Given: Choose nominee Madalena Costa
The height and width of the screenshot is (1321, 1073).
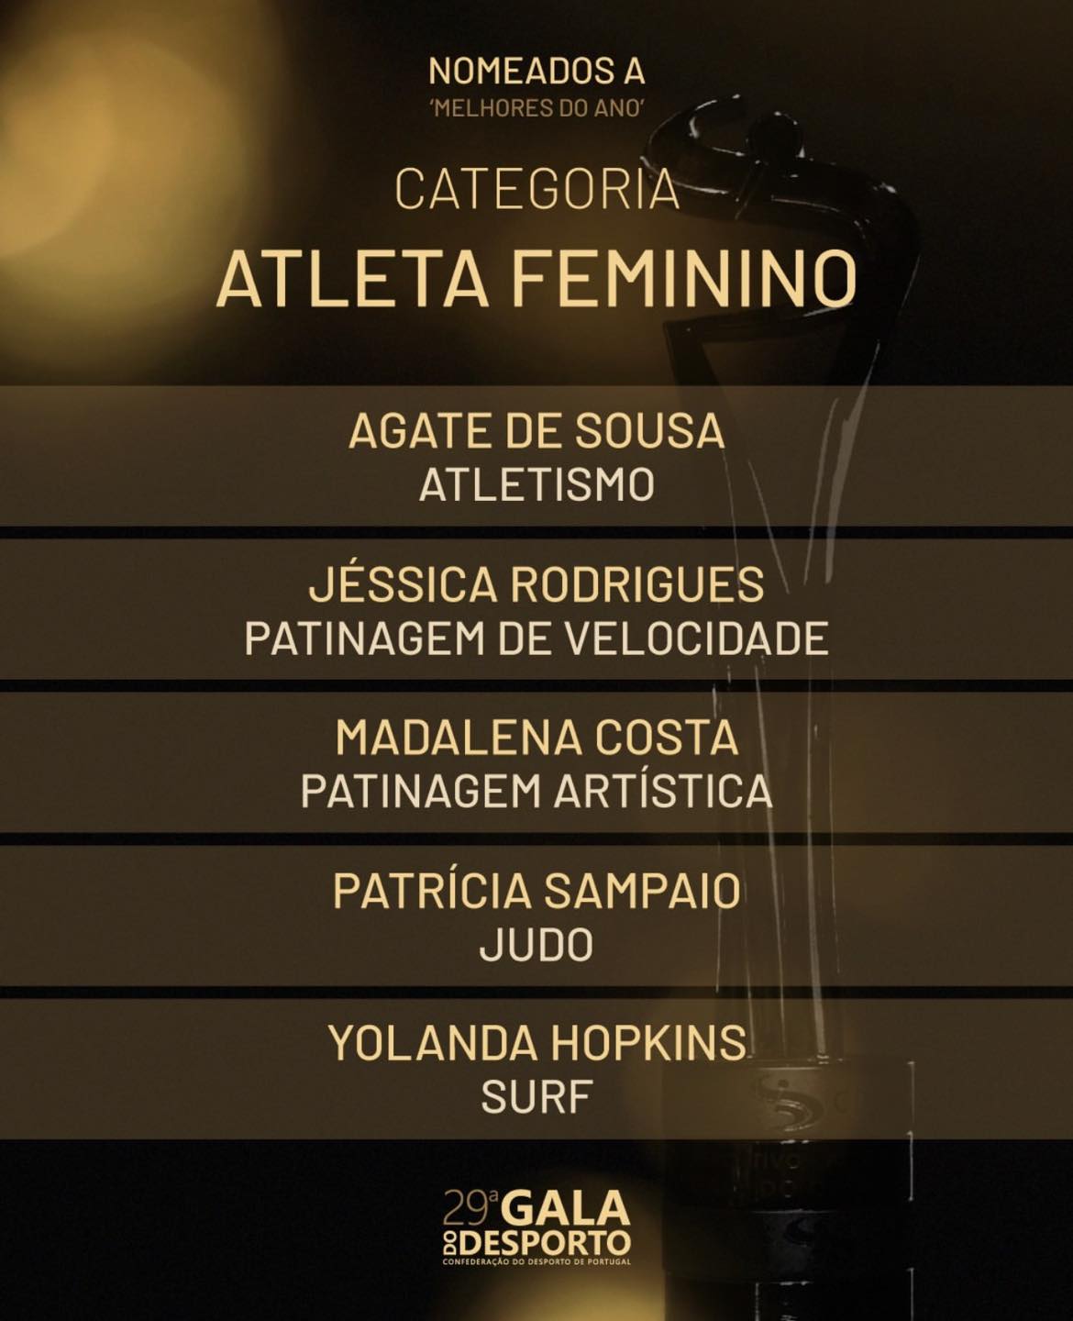Looking at the screenshot, I should (536, 738).
